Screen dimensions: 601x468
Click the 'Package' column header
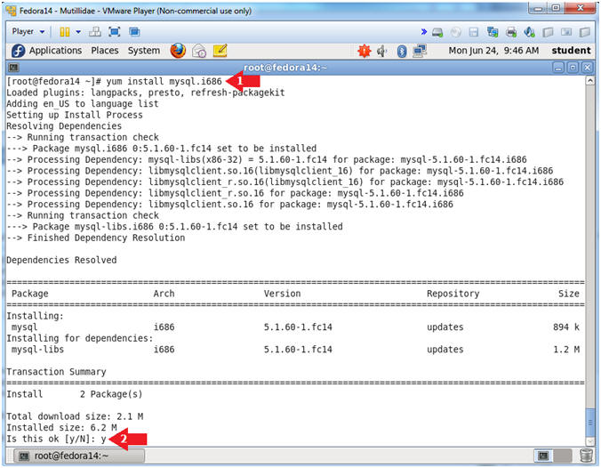[30, 294]
